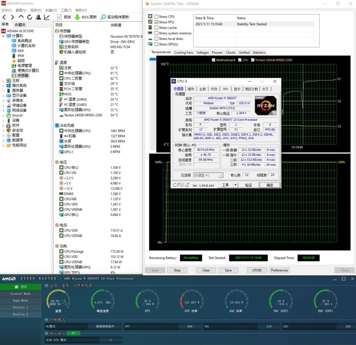This screenshot has width=356, height=345.
Task: Click Ryzen Master 首页 home icon
Action: tap(17, 287)
